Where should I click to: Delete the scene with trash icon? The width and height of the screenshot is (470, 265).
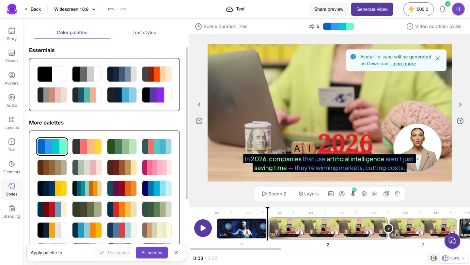pos(397,194)
